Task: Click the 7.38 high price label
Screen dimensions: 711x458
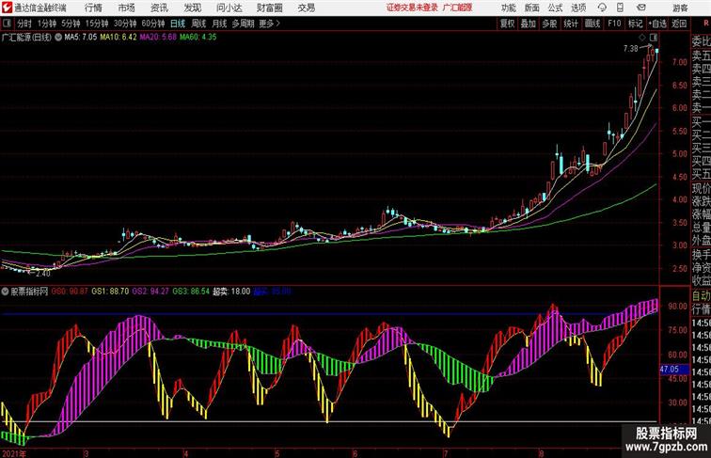Action: pyautogui.click(x=631, y=49)
